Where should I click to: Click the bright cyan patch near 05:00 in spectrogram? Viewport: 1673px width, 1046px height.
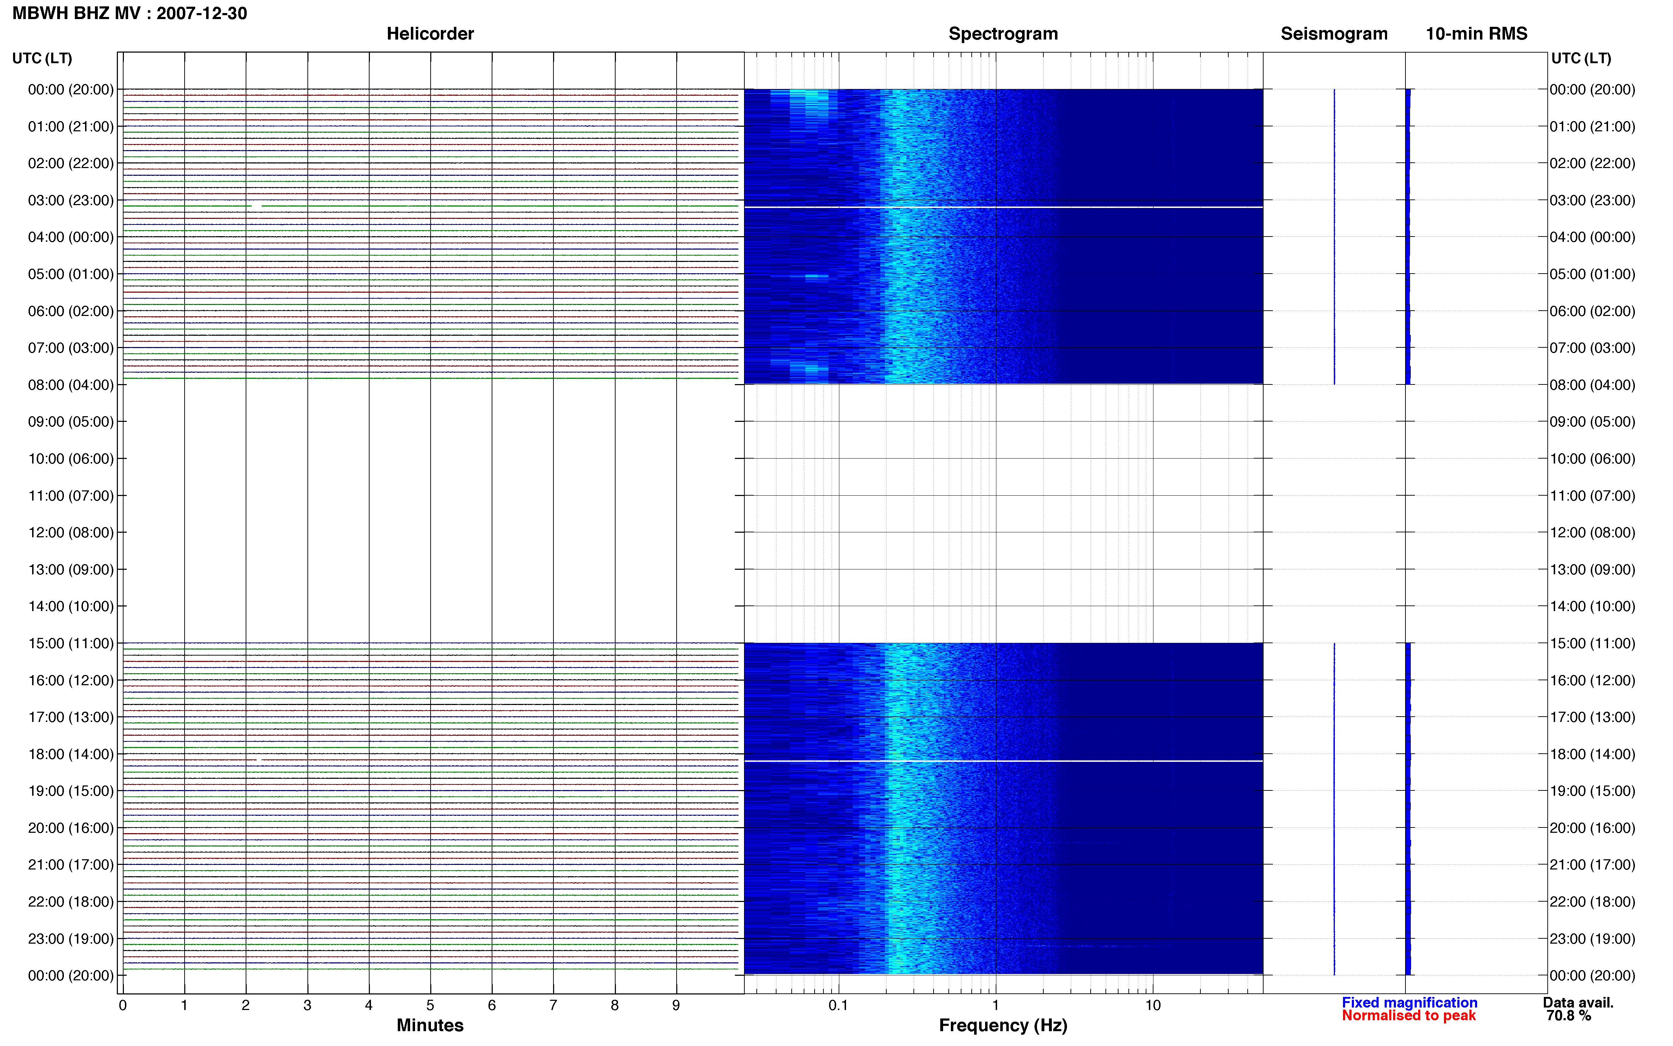pos(816,276)
